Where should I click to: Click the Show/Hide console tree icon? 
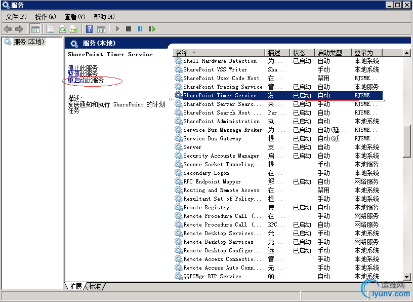(x=35, y=29)
